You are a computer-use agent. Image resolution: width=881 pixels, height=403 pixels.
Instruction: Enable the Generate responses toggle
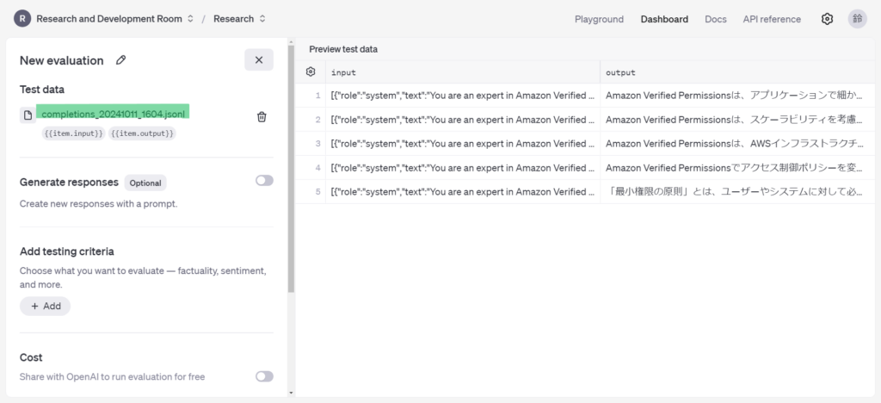264,181
